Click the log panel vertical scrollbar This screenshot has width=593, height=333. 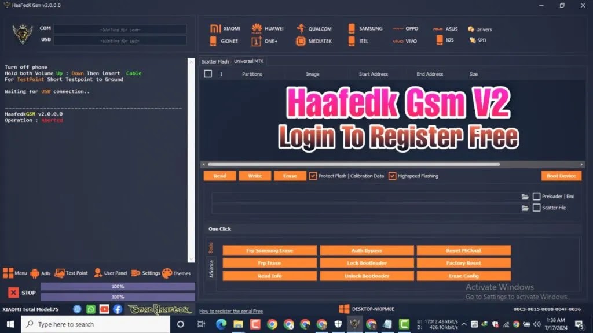pyautogui.click(x=191, y=160)
